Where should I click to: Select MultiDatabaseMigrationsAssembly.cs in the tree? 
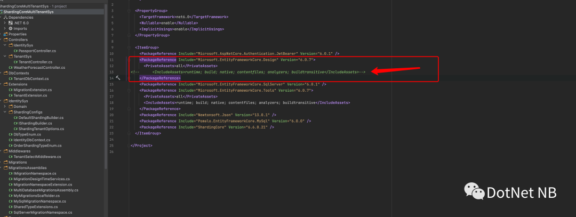45,190
